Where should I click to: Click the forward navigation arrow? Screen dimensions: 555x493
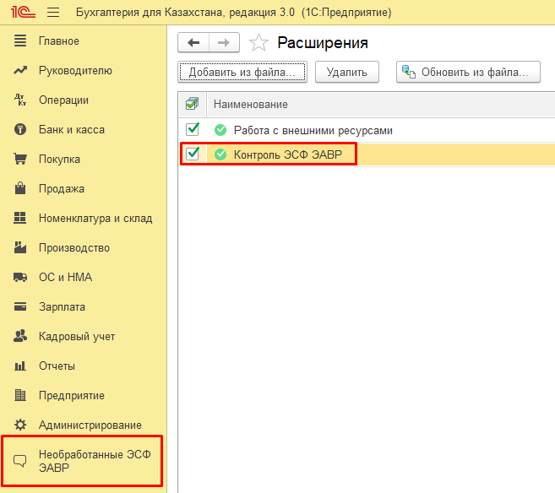coord(224,42)
